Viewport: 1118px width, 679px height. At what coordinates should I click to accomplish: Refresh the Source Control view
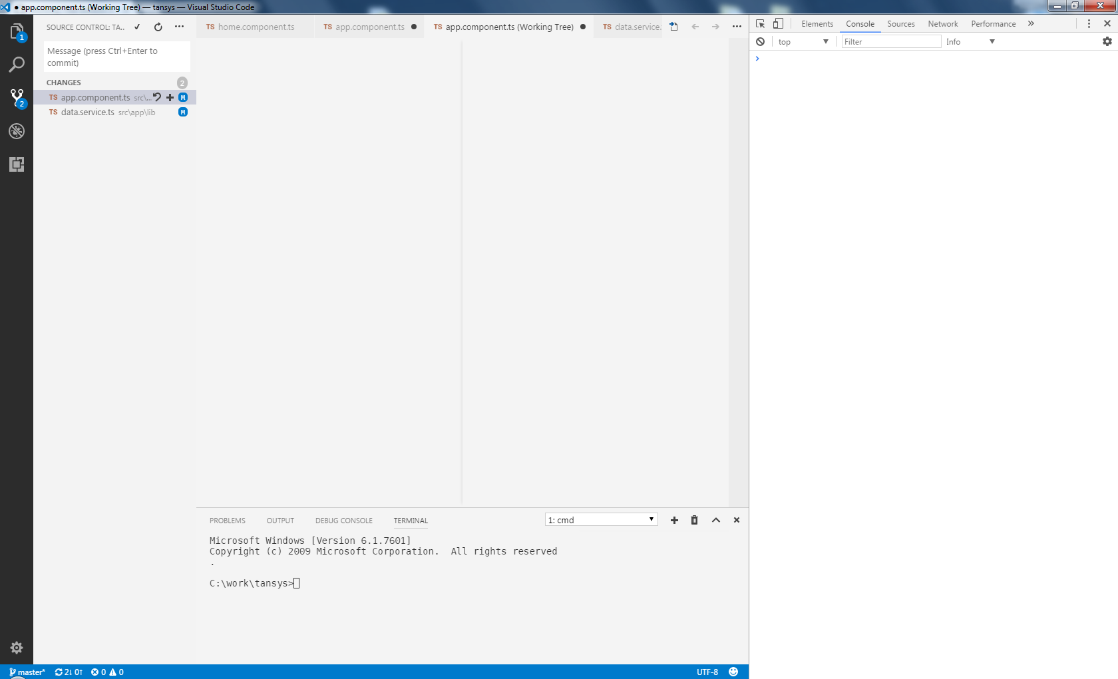158,27
